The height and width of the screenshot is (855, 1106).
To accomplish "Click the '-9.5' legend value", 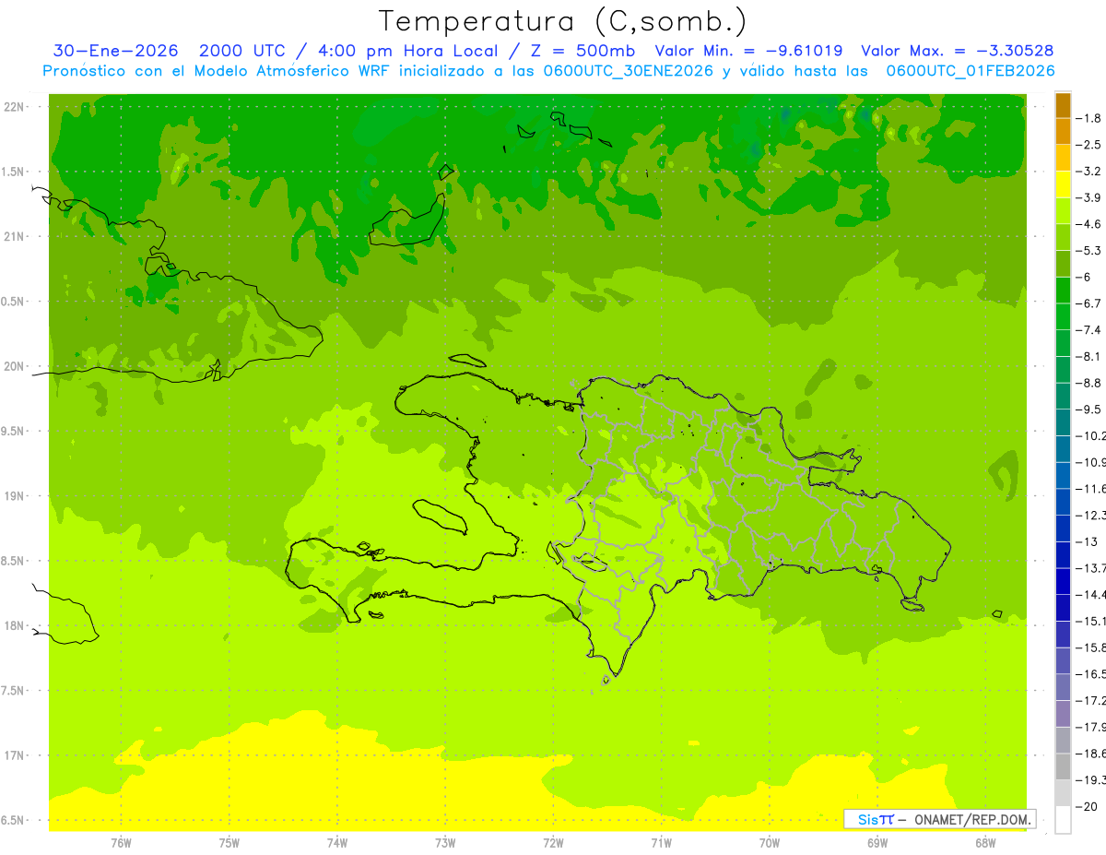I will (1090, 410).
